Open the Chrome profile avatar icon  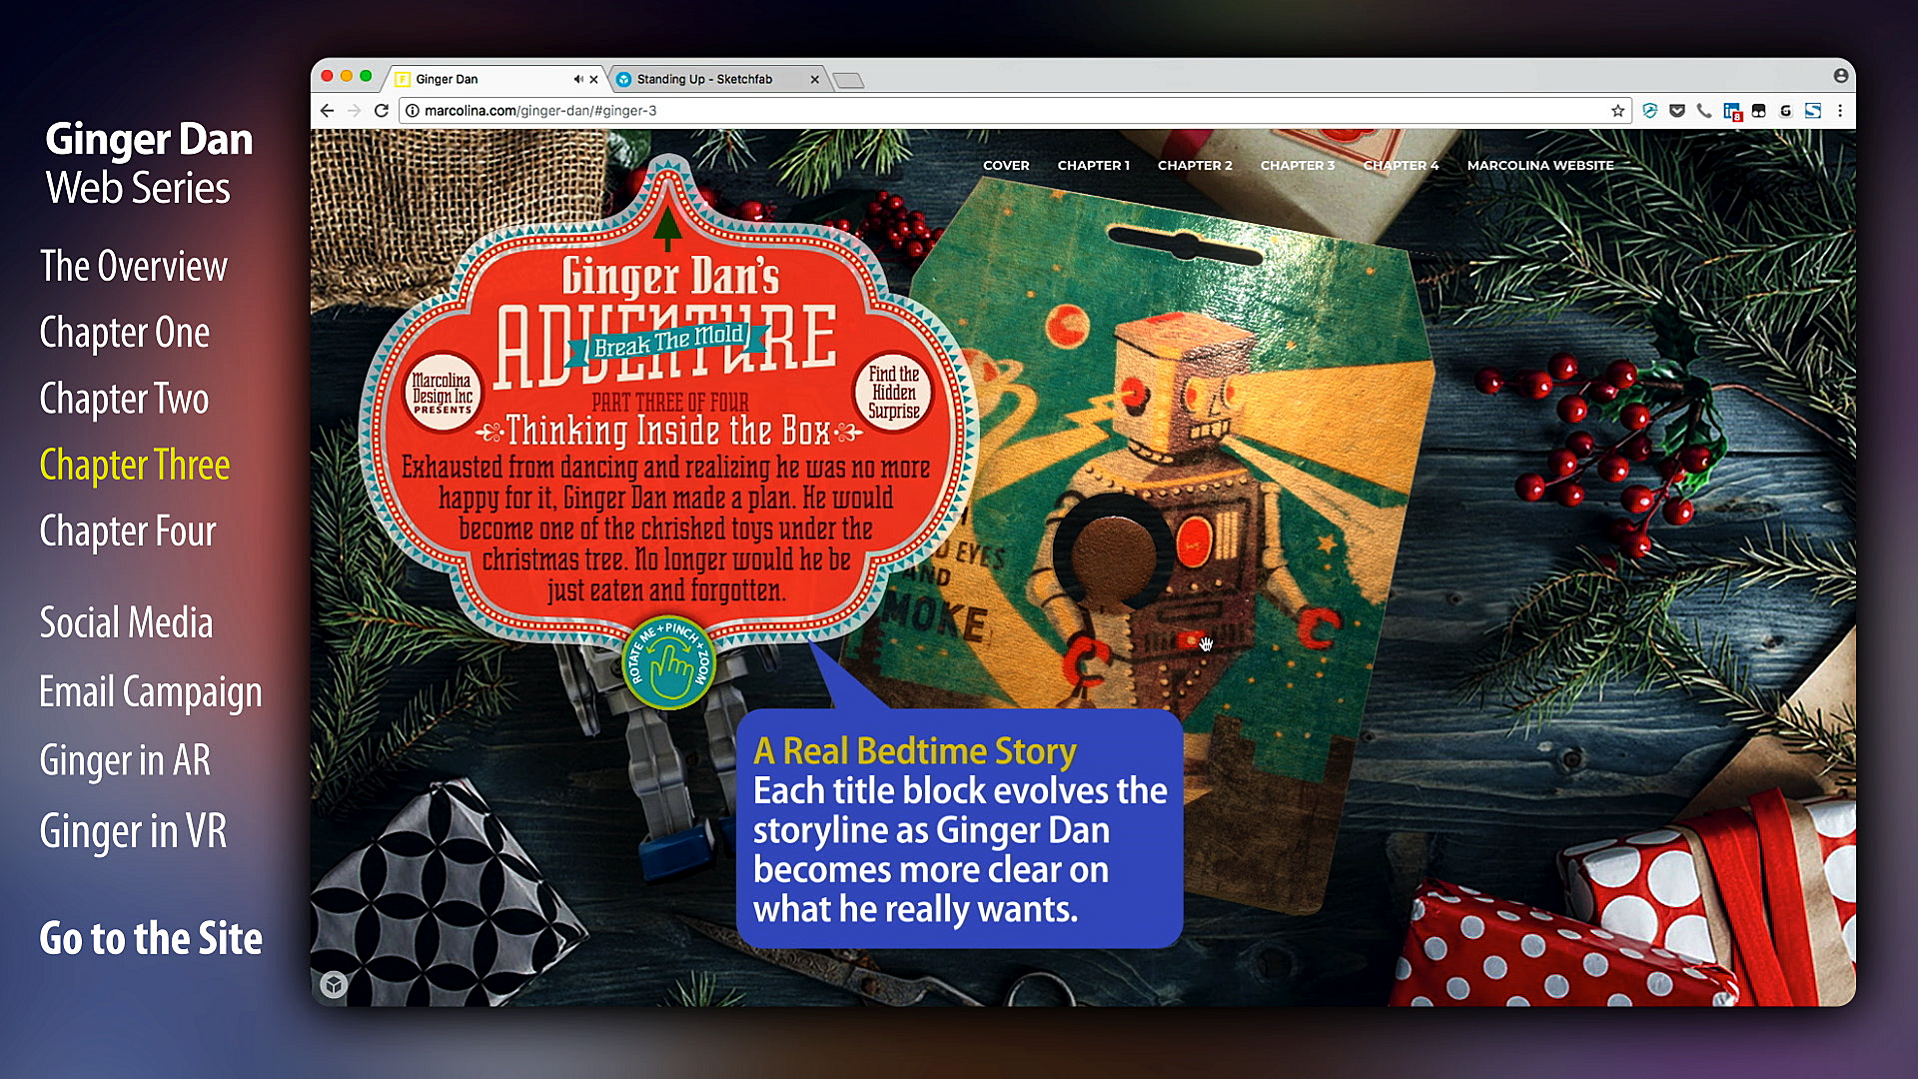tap(1840, 76)
